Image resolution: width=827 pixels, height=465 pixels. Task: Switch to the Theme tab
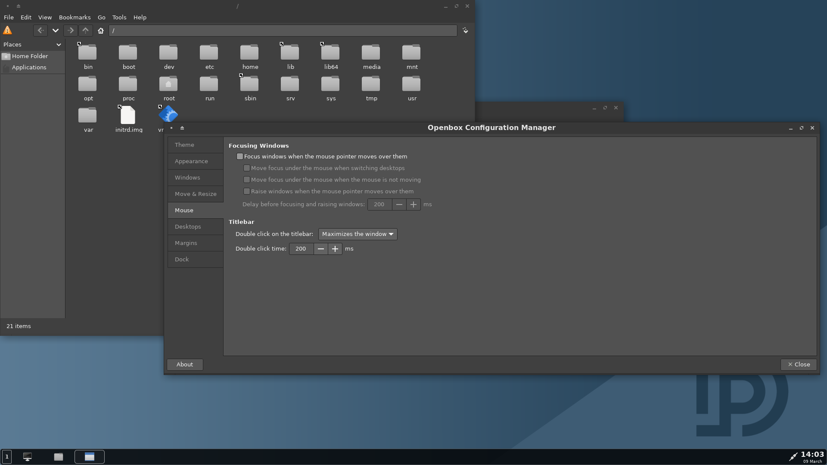195,145
